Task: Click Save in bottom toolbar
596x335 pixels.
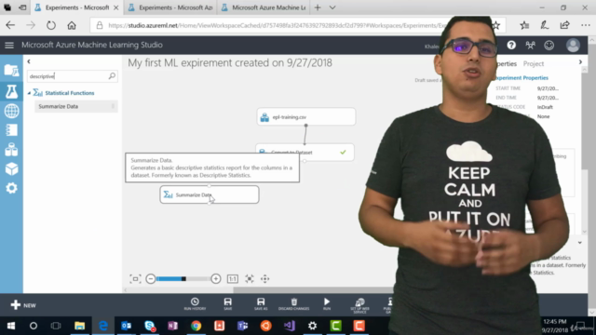Action: click(227, 304)
